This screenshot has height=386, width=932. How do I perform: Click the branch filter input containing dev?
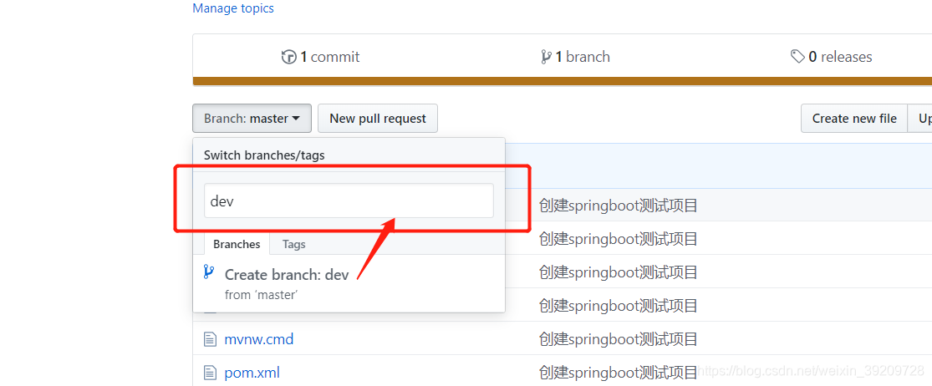[x=349, y=201]
